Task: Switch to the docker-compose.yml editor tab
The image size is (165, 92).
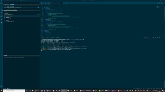Action: coord(57,3)
